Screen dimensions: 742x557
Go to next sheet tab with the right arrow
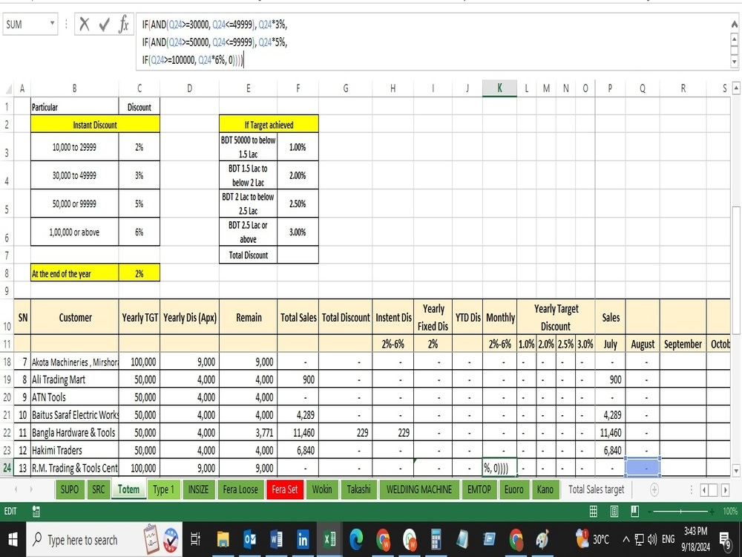[x=32, y=489]
